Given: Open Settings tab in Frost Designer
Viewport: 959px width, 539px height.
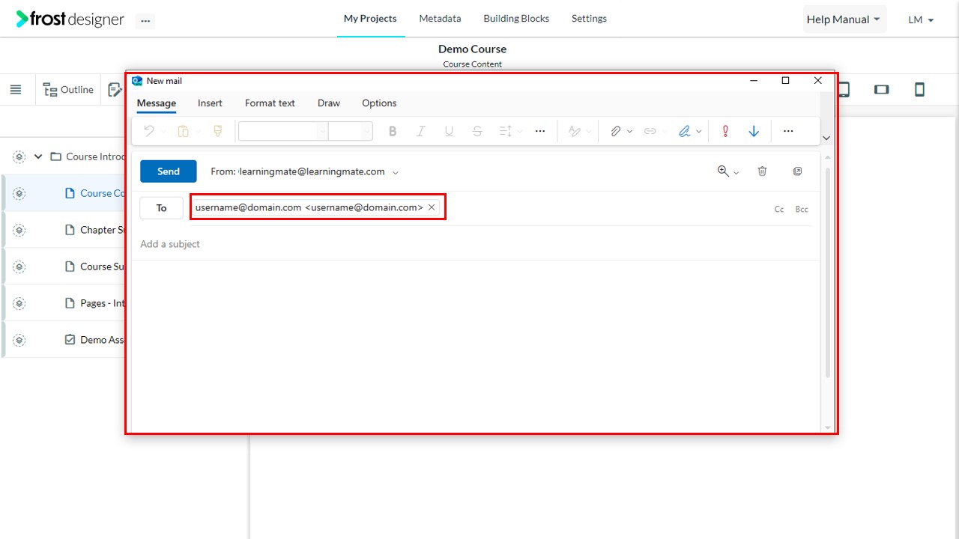Looking at the screenshot, I should (589, 19).
